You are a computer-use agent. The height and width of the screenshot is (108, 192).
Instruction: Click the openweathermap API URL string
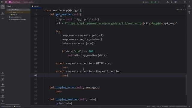coord(121,23)
